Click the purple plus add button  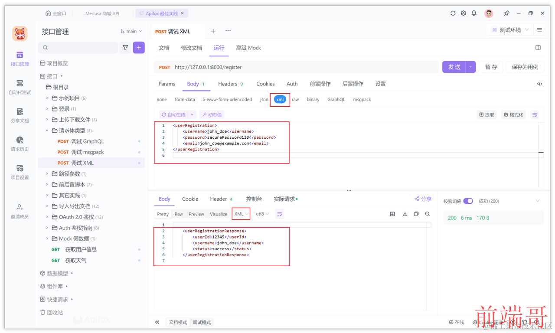(x=139, y=48)
